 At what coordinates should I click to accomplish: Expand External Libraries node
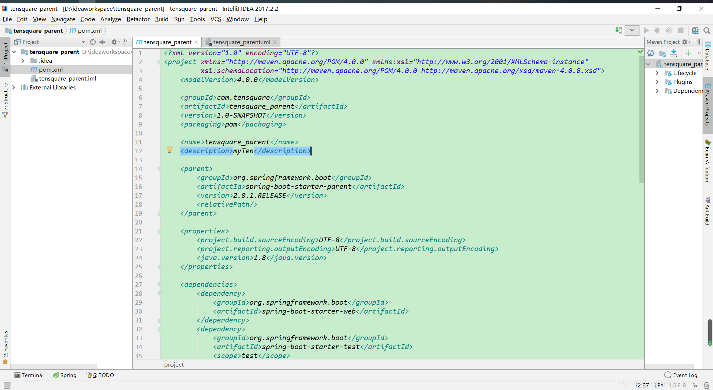pos(14,88)
